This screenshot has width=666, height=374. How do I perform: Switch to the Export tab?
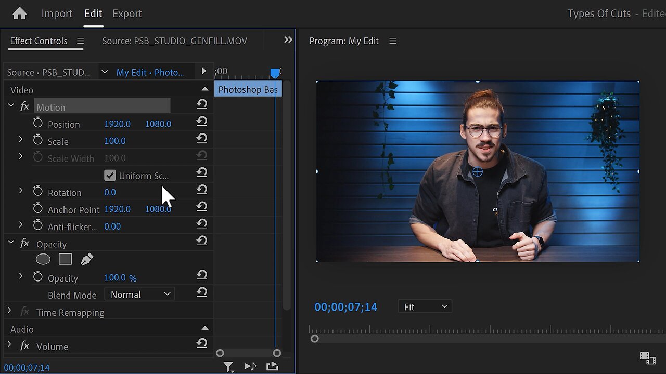pos(127,14)
